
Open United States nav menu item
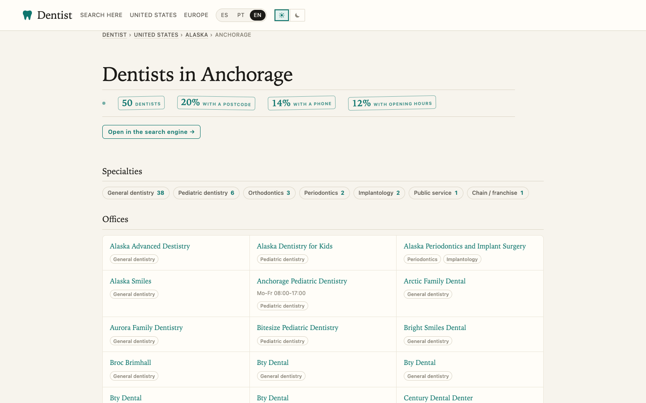pyautogui.click(x=153, y=15)
